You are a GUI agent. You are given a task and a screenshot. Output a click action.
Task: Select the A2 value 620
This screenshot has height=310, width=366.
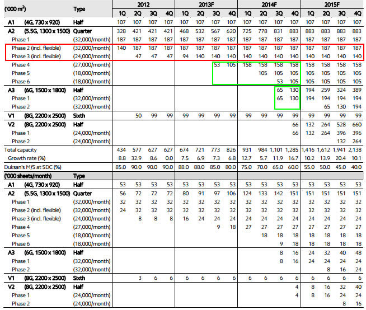click(231, 31)
